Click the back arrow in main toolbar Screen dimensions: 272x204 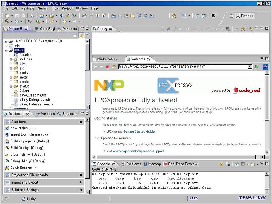point(65,22)
